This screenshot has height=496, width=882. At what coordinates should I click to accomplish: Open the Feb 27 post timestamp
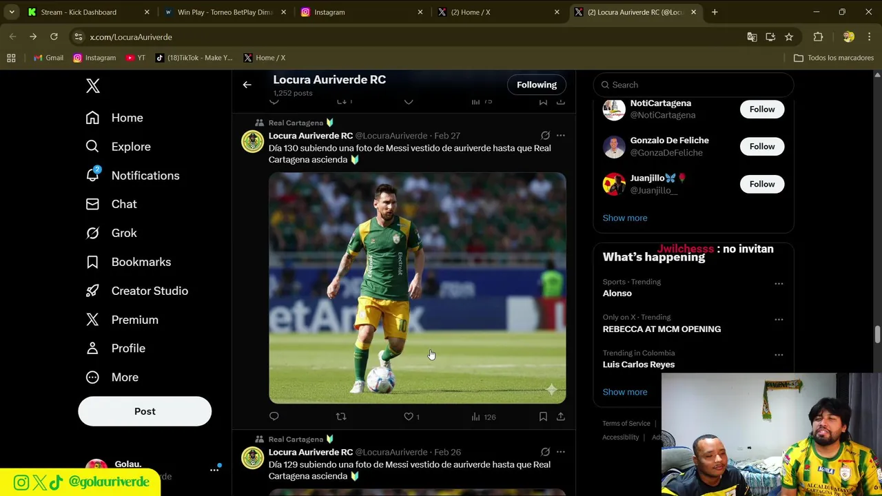(447, 136)
